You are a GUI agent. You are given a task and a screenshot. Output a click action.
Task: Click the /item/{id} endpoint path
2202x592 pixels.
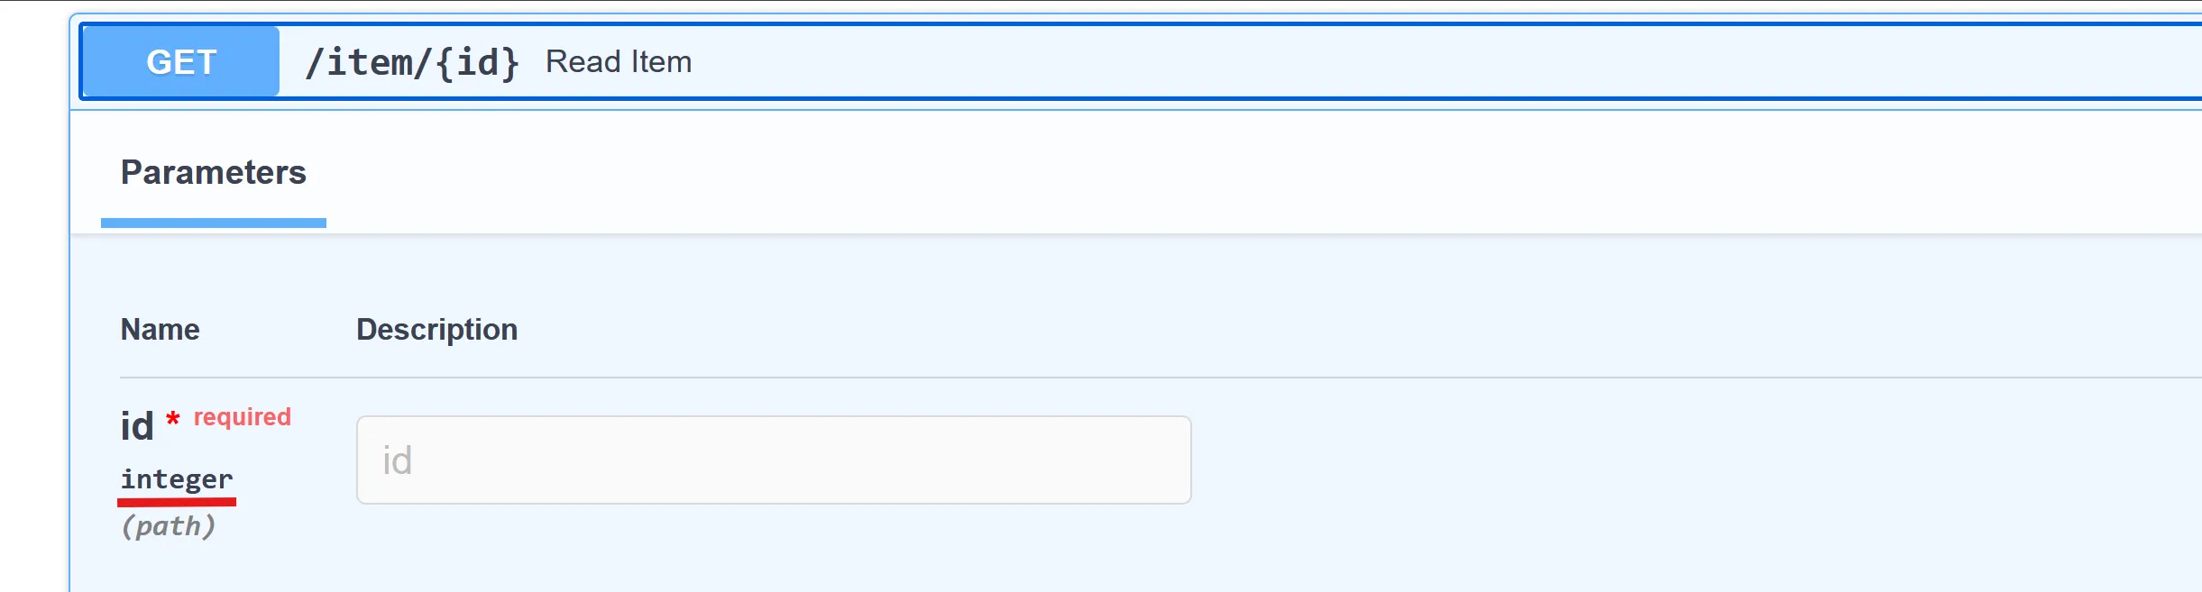pos(412,62)
